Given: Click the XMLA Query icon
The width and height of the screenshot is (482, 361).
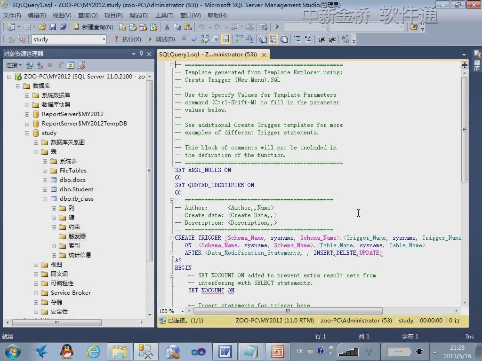Looking at the screenshot, I should 153,27.
